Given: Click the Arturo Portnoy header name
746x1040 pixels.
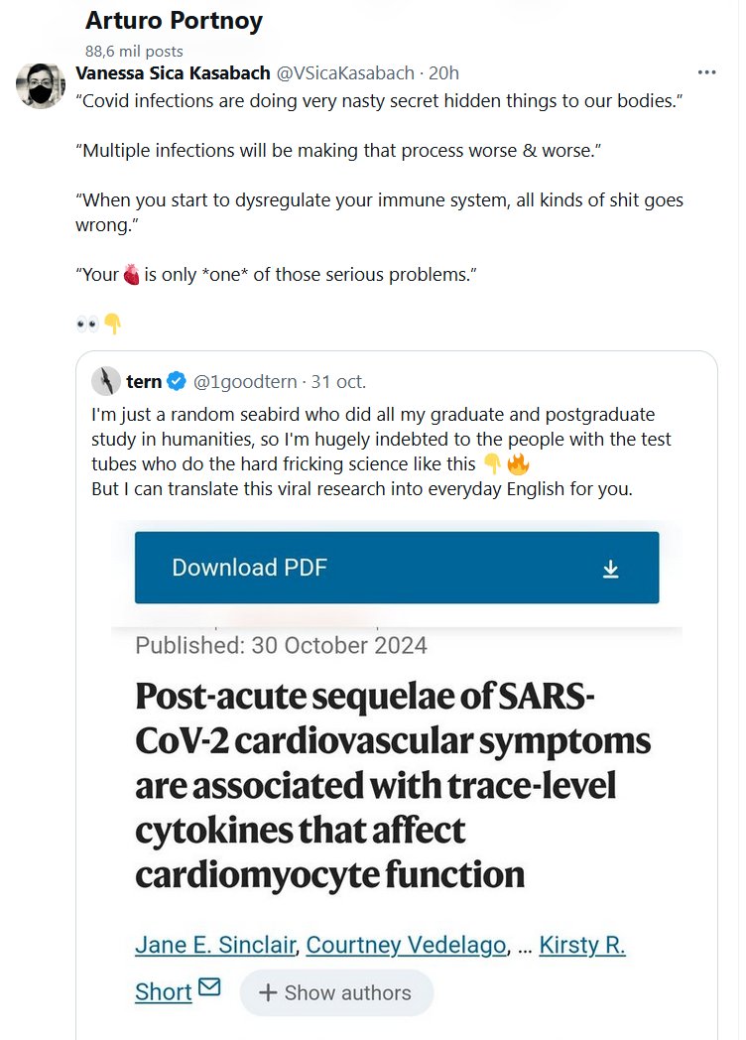Looking at the screenshot, I should point(175,21).
